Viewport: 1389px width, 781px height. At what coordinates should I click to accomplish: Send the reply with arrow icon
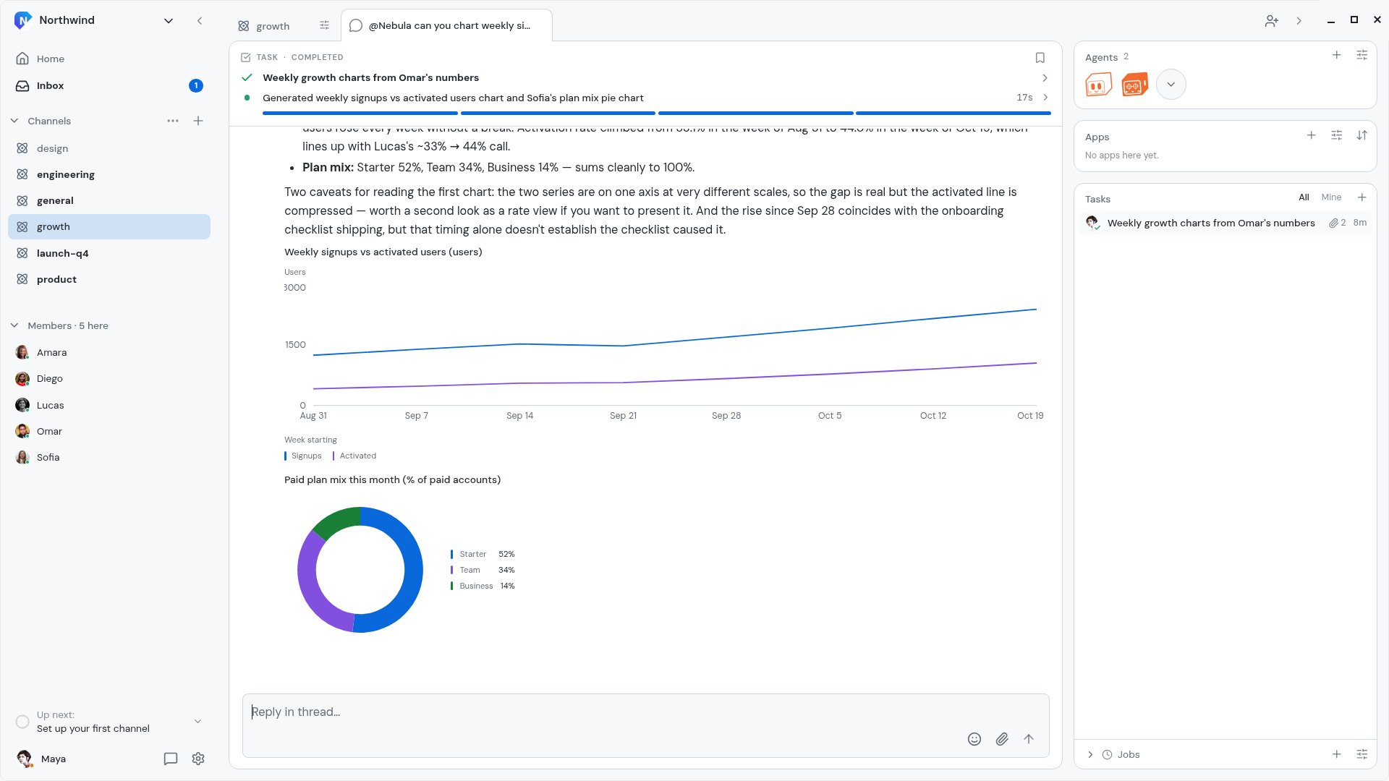tap(1029, 739)
